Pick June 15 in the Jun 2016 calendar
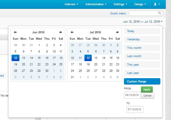The width and height of the screenshot is (171, 120). (39, 58)
